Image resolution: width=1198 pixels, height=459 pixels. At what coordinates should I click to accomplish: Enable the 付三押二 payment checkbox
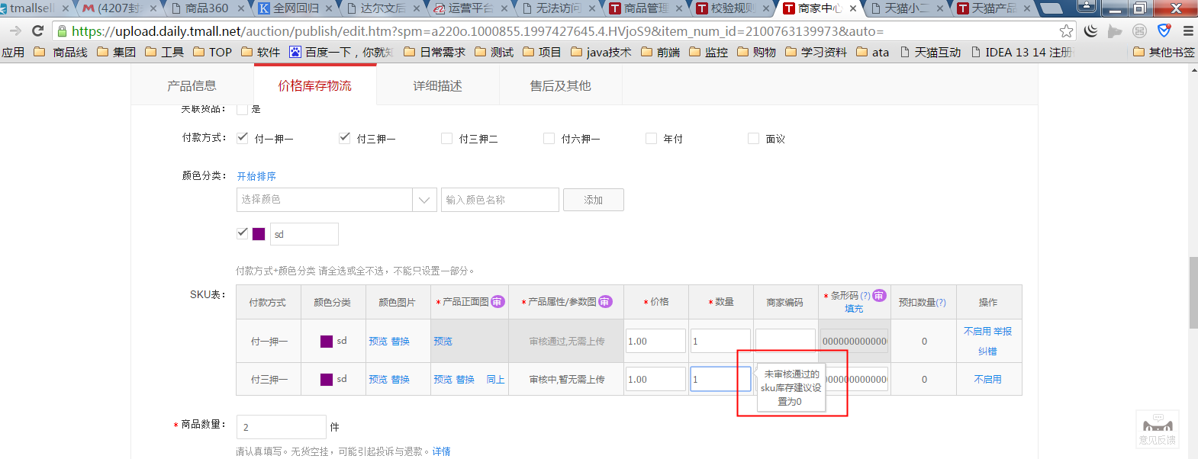click(447, 138)
